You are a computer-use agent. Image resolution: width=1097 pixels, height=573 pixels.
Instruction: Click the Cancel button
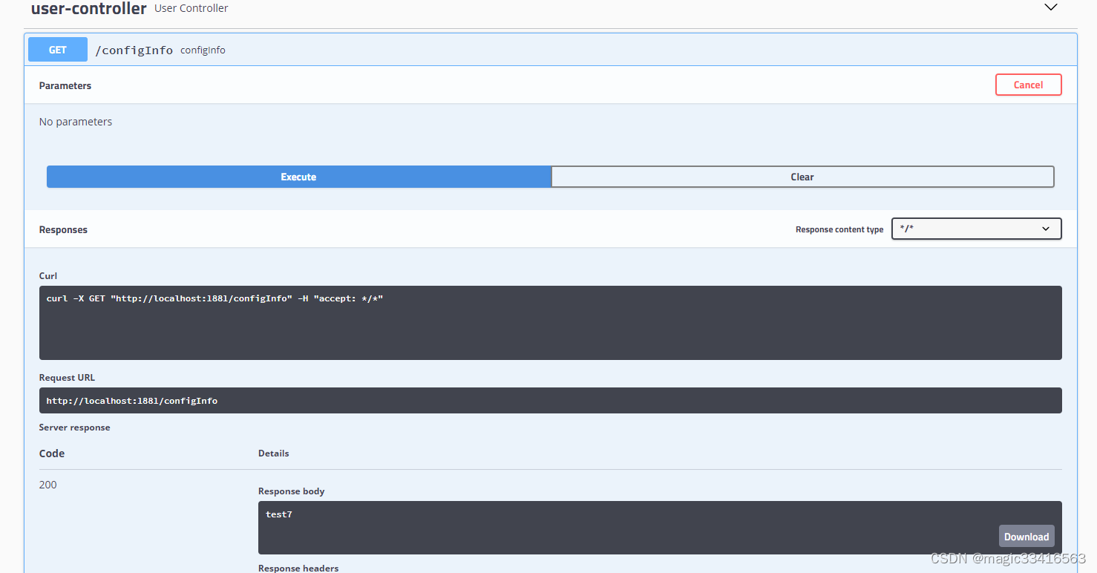[1028, 85]
